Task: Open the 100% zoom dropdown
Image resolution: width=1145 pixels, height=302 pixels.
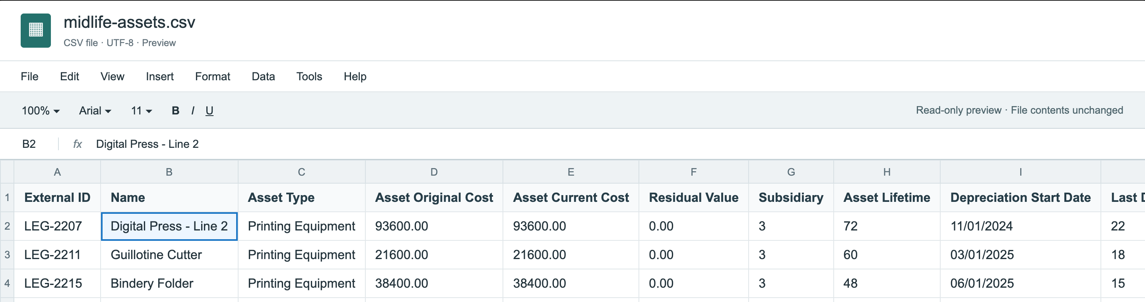Action: tap(41, 110)
